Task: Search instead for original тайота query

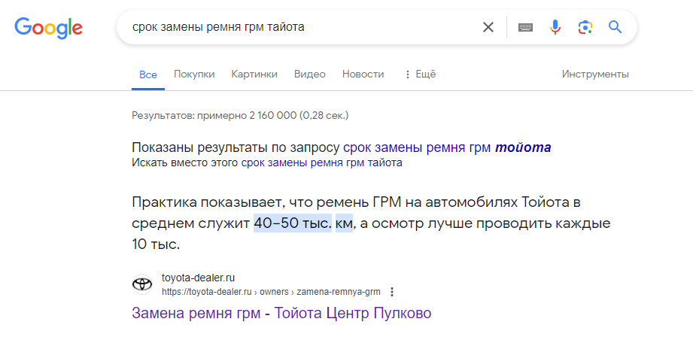Action: point(321,162)
